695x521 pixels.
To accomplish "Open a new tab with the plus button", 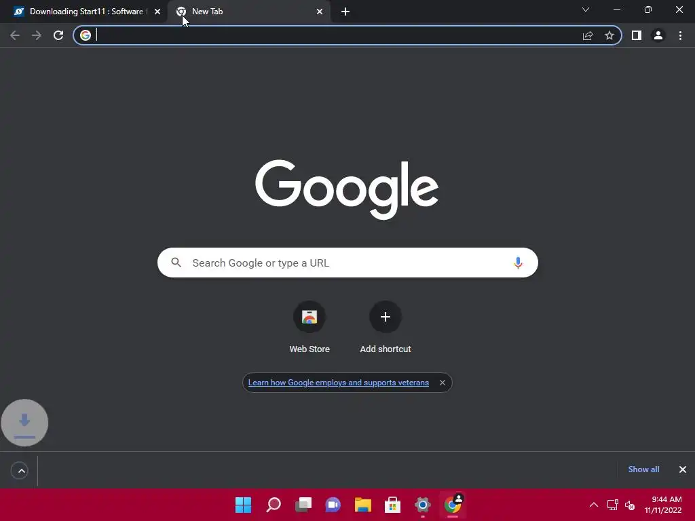I will pos(345,12).
